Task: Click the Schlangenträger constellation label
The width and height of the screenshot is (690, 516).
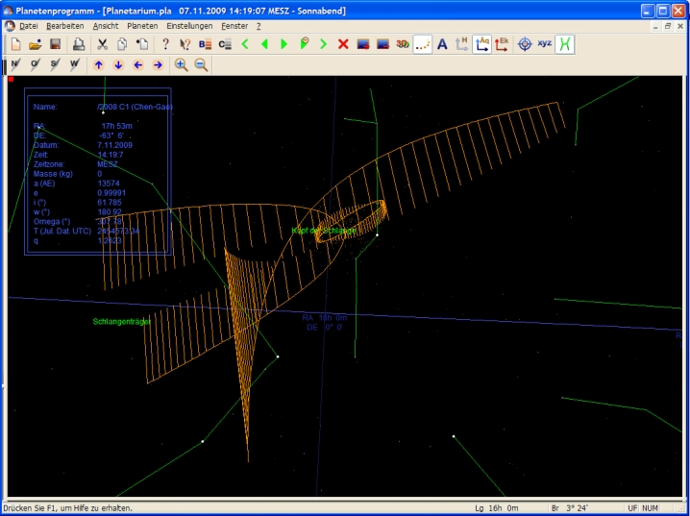Action: click(x=122, y=321)
